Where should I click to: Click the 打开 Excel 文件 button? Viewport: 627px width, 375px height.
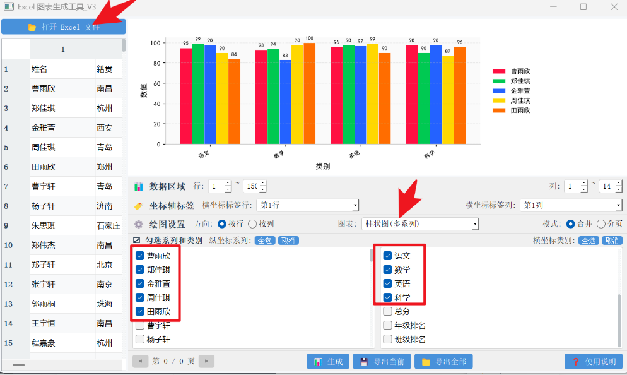[64, 27]
